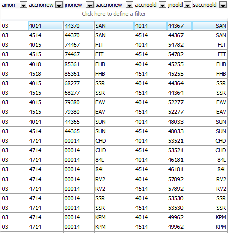The height and width of the screenshot is (233, 228).
Task: Select jnoold cell 48033 in 4514 accnonew row
Action: tap(179, 131)
